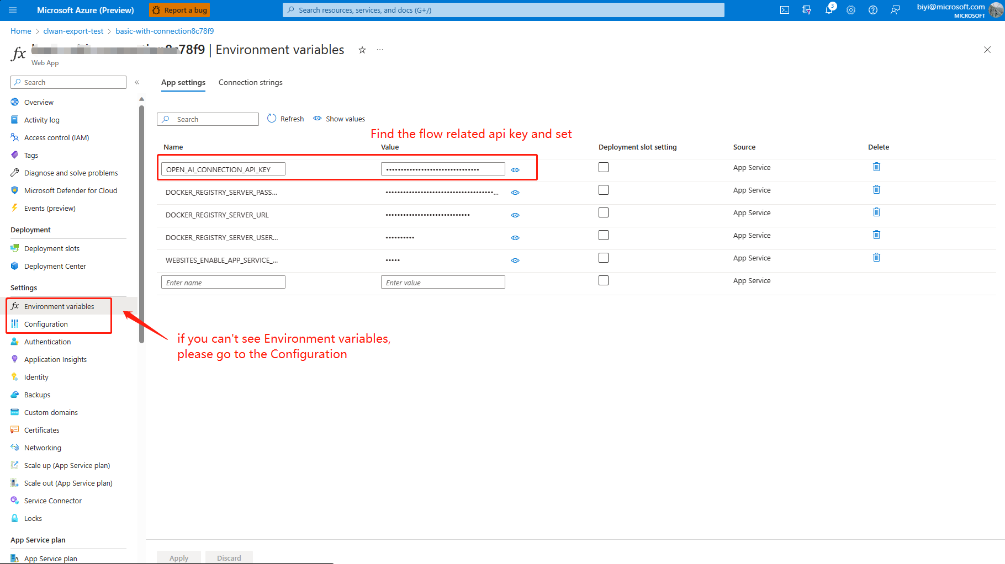The height and width of the screenshot is (564, 1005).
Task: Open the portal hamburger menu
Action: tap(13, 10)
